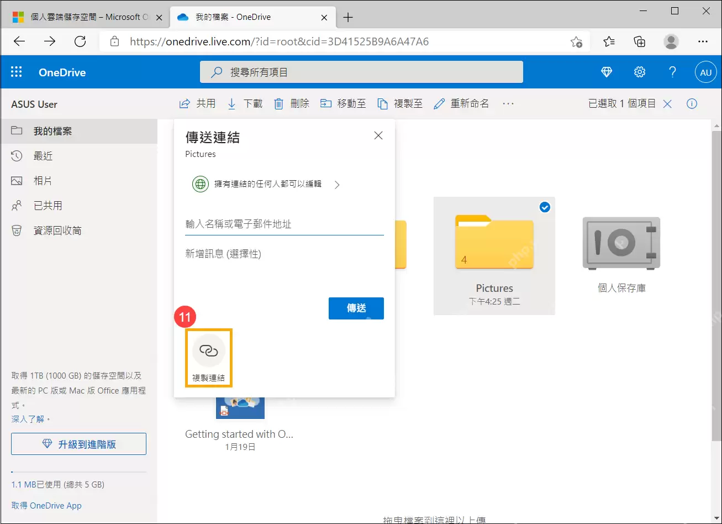This screenshot has width=722, height=524.
Task: Click the 新增訊息 (選擇性) message field
Action: click(x=284, y=254)
